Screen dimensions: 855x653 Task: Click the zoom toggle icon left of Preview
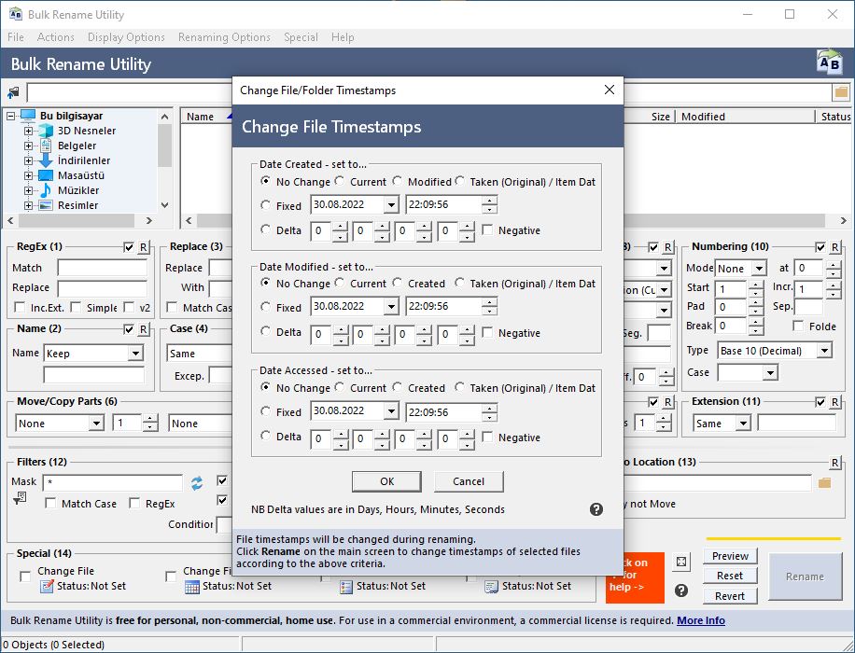click(681, 562)
